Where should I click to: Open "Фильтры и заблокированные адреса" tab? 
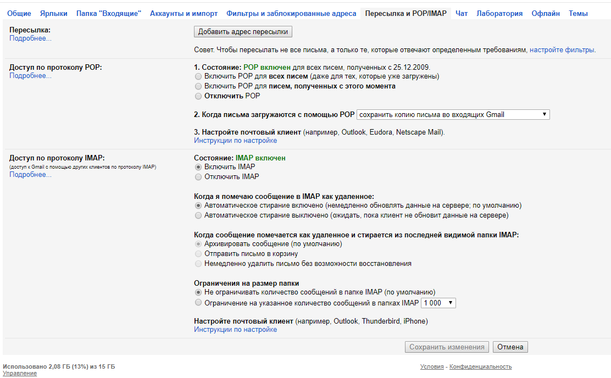click(291, 13)
